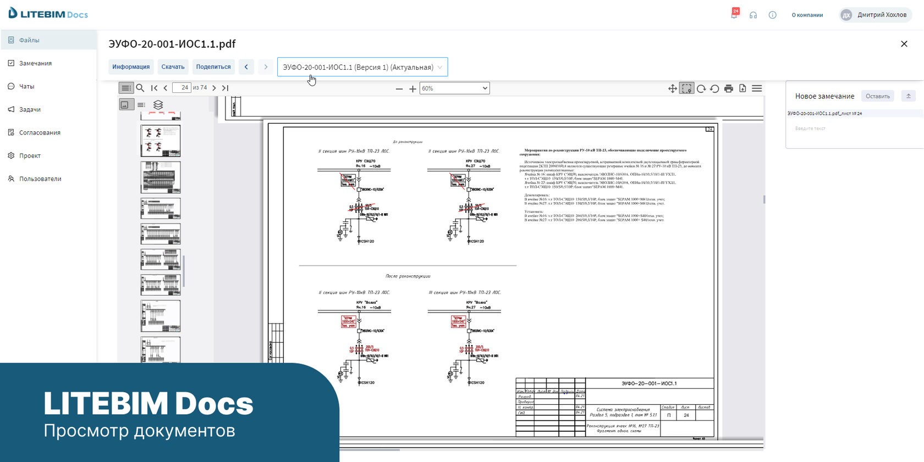Click the Скачать button
This screenshot has height=462, width=924.
(173, 67)
